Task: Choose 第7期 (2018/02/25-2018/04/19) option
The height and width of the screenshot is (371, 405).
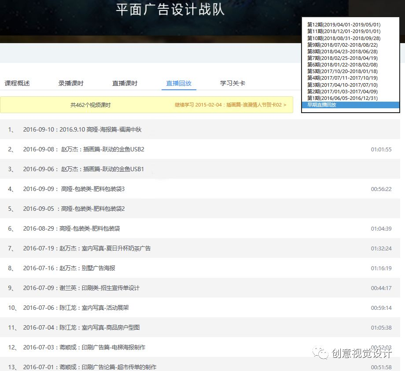Action: click(x=342, y=58)
